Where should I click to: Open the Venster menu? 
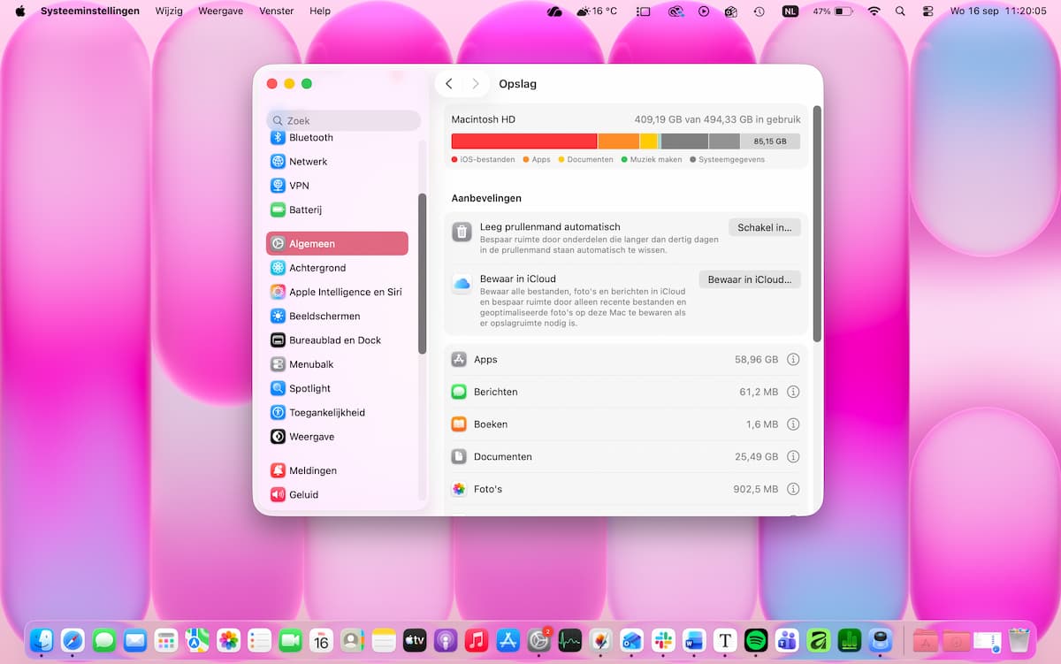click(x=277, y=11)
